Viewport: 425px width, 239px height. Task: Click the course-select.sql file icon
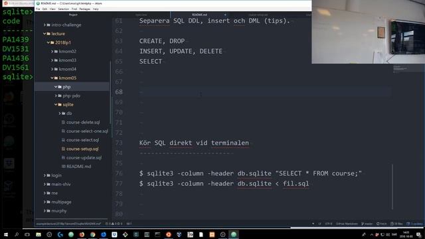(x=63, y=140)
